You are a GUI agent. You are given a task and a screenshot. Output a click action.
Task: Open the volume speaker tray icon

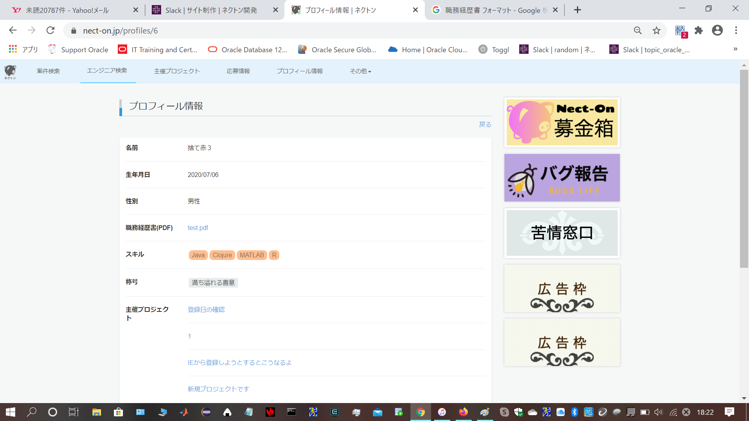[658, 412]
